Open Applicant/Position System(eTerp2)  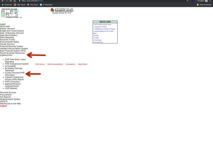coord(13,85)
